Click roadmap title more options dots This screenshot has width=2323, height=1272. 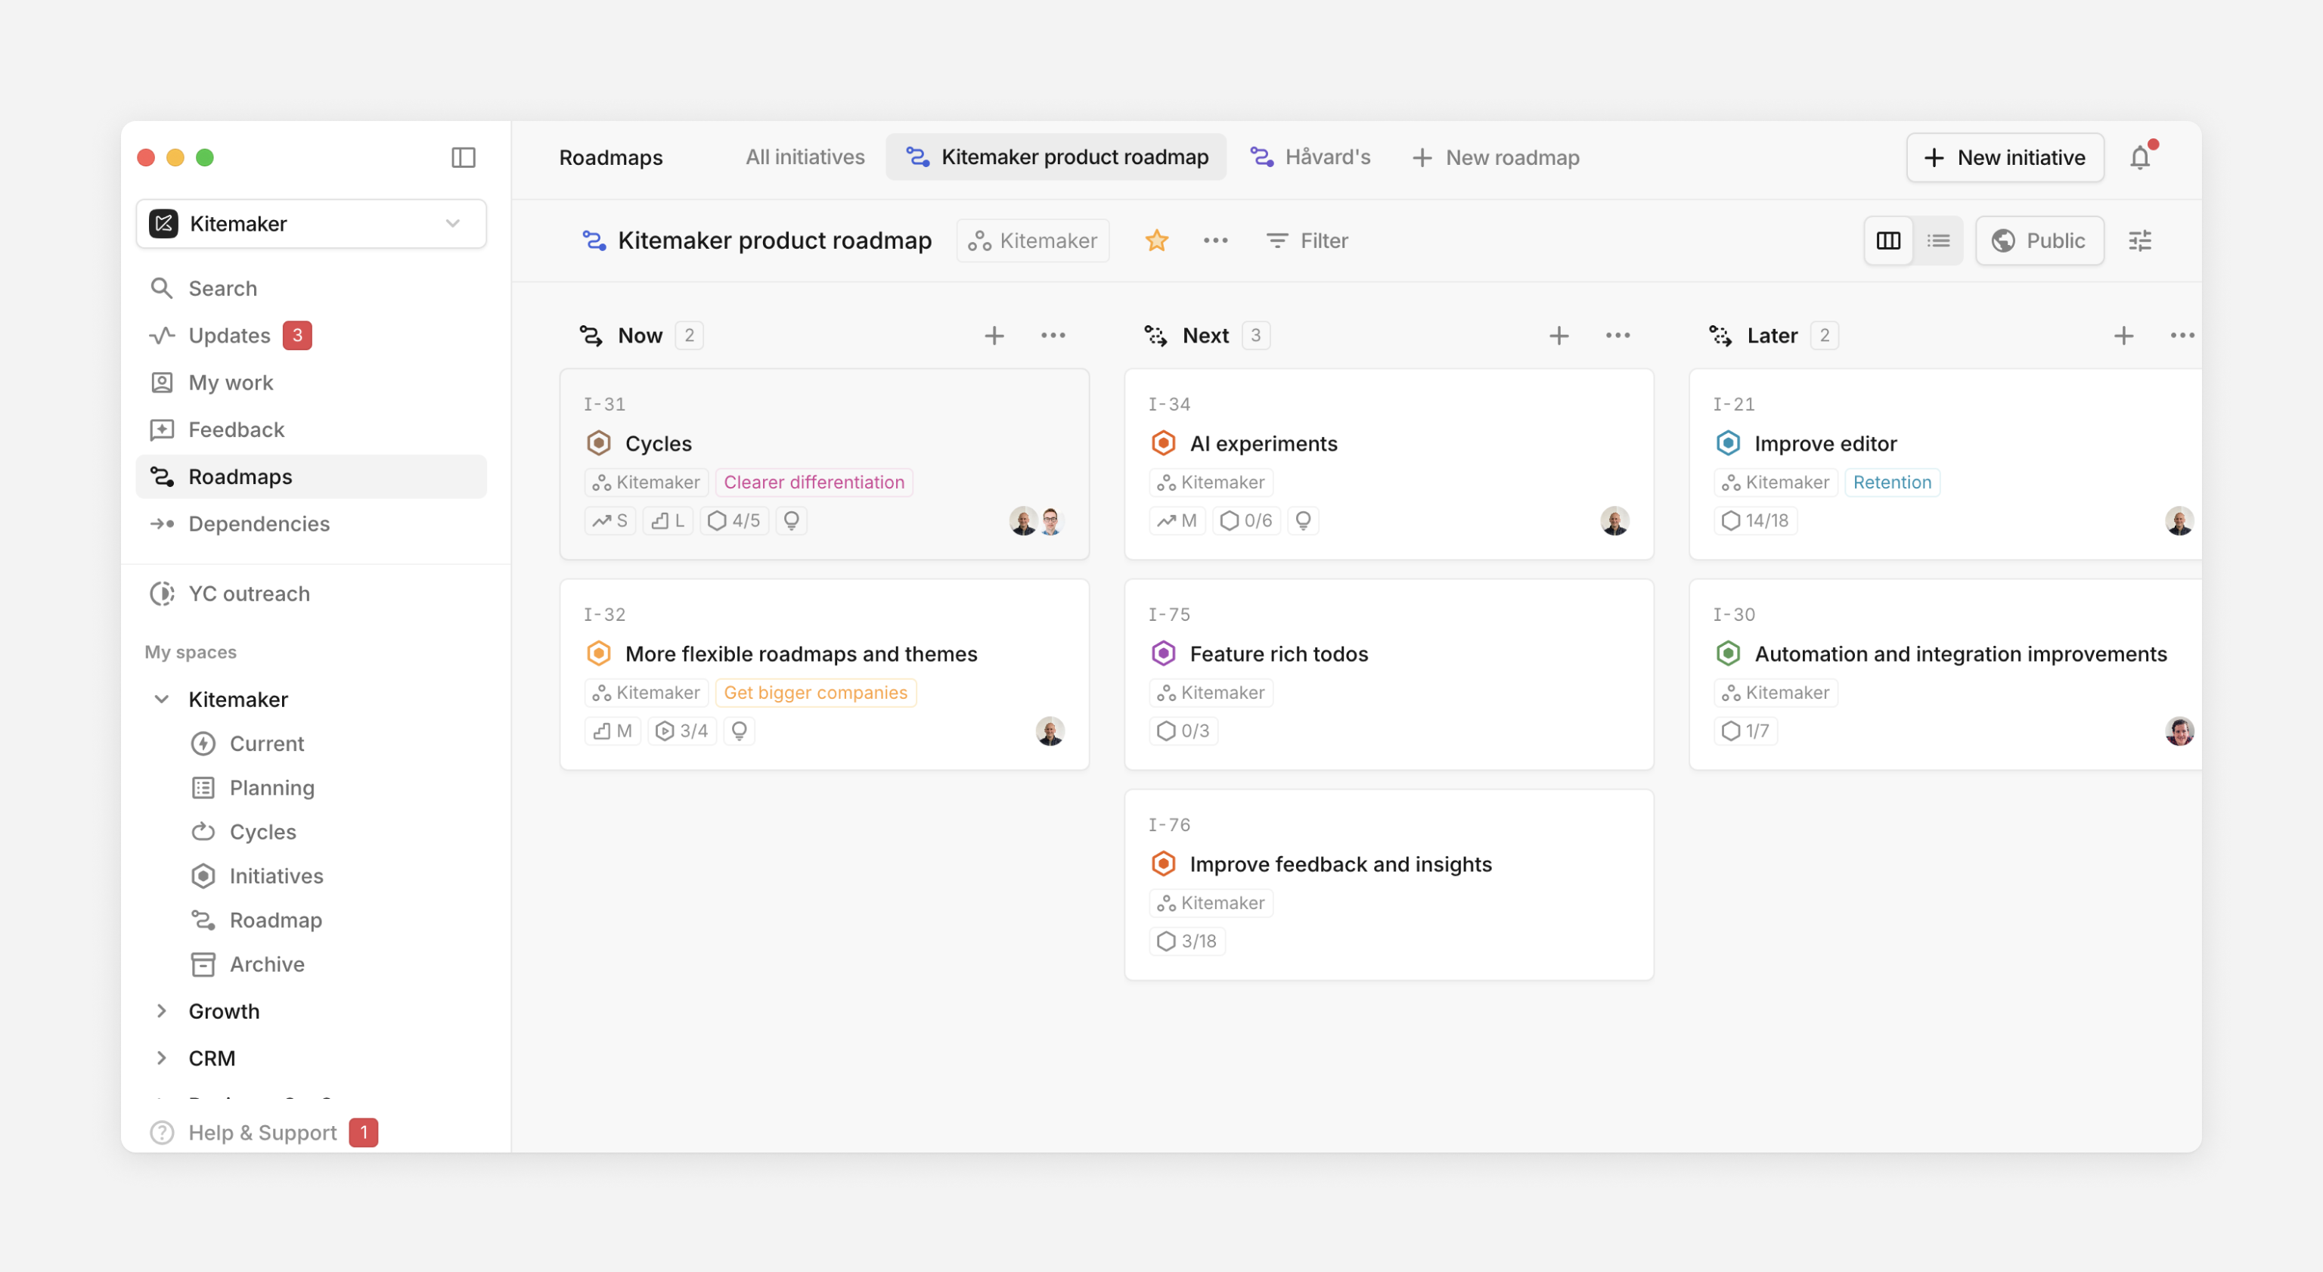1214,241
